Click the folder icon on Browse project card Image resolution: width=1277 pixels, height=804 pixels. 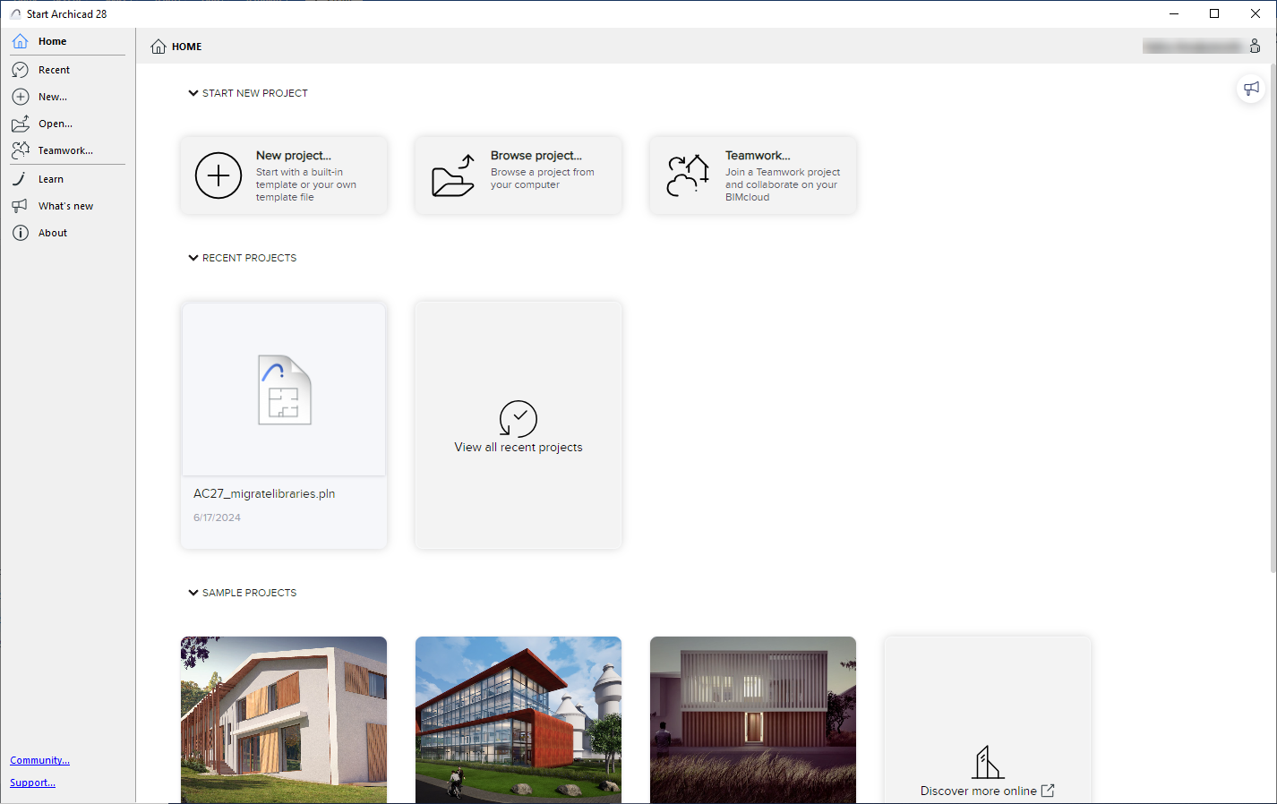453,175
